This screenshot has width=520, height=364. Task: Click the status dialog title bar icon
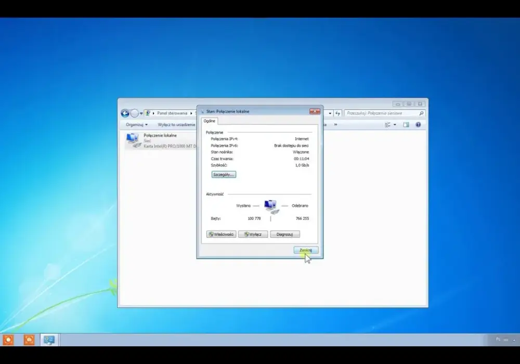point(203,111)
